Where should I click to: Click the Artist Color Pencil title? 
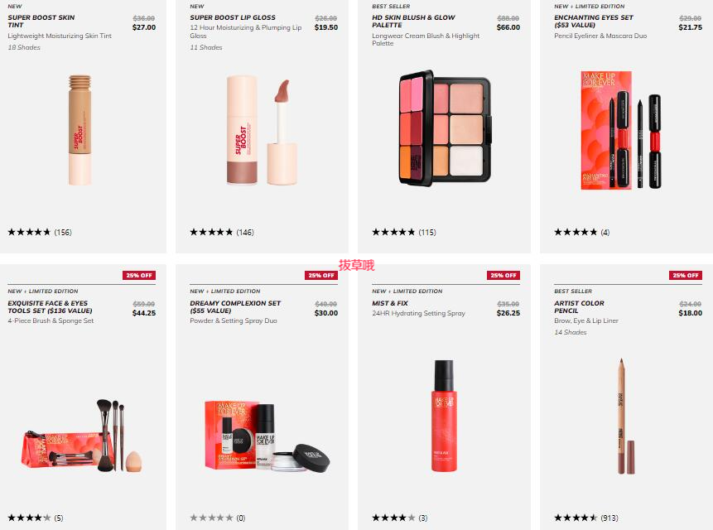click(579, 306)
